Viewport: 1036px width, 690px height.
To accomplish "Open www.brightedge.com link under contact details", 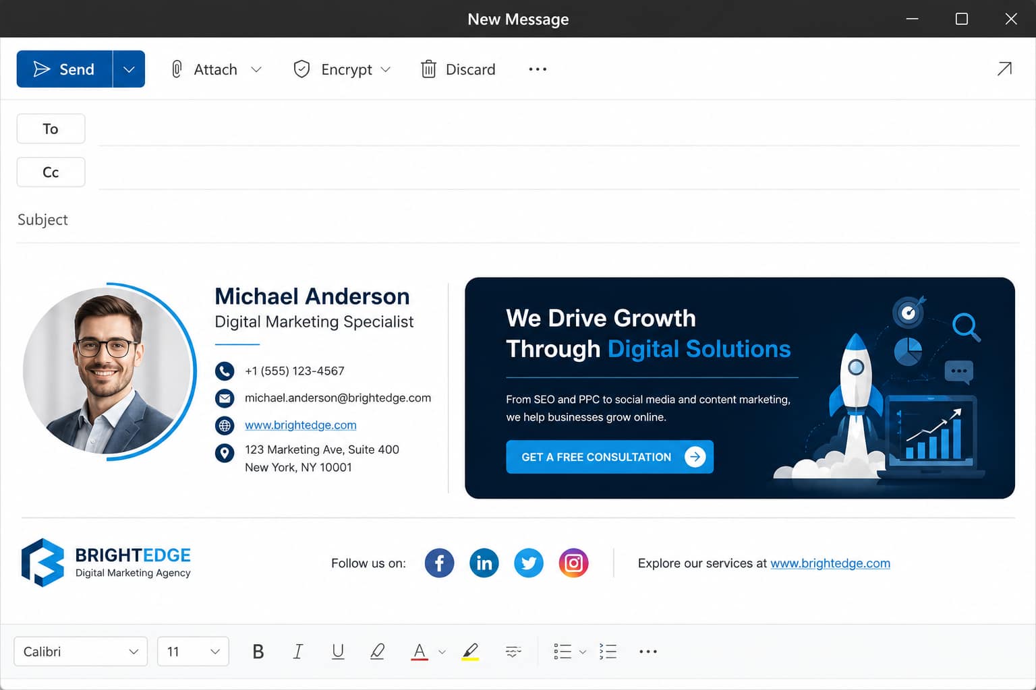I will (301, 425).
